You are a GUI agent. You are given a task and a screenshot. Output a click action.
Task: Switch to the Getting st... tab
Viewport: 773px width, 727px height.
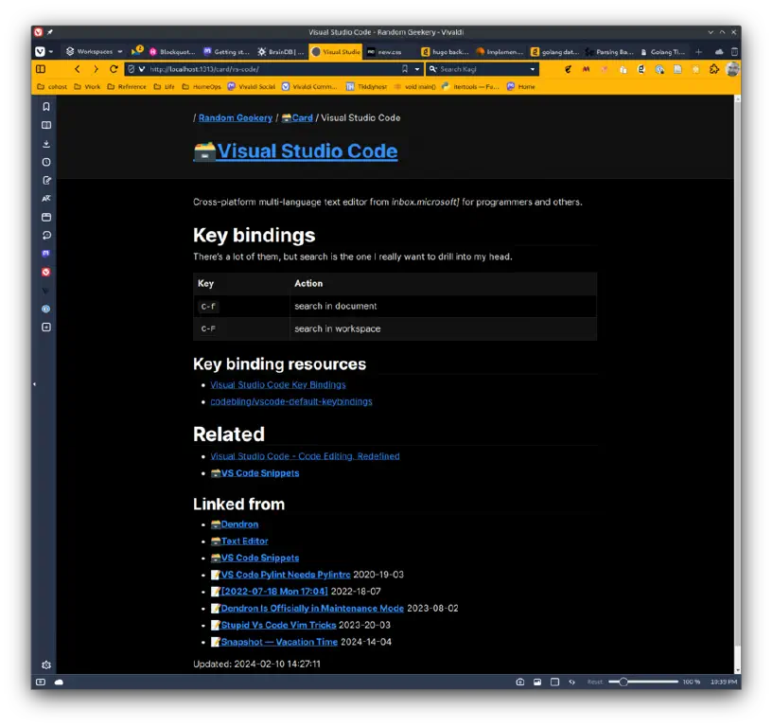227,51
